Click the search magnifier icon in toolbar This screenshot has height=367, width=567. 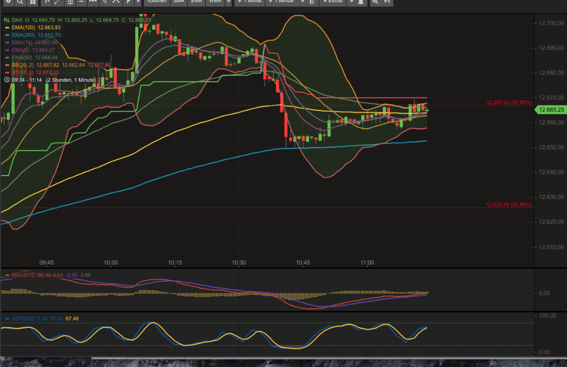point(20,2)
